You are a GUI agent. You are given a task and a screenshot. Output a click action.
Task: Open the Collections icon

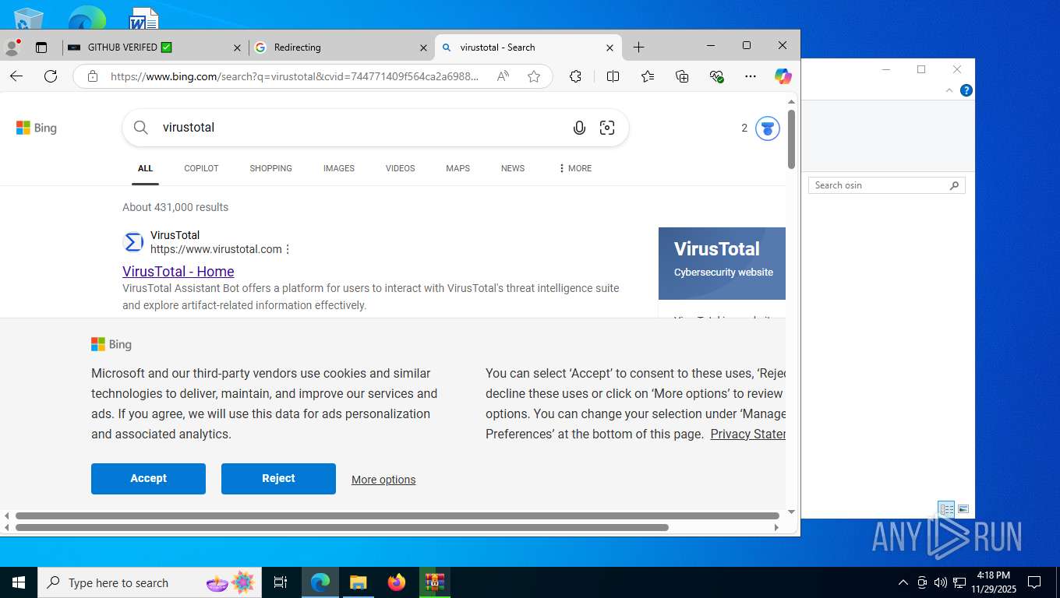coord(682,76)
